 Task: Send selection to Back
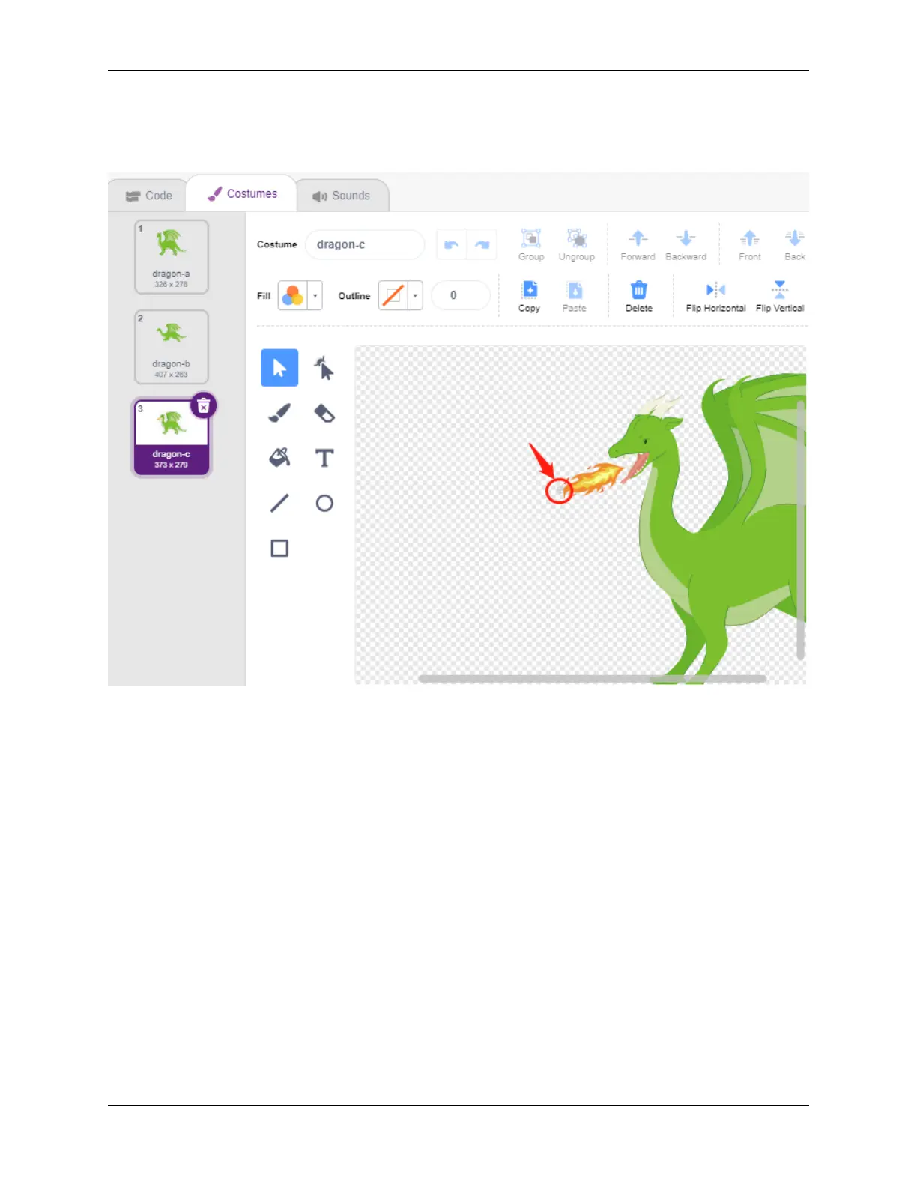pos(794,244)
